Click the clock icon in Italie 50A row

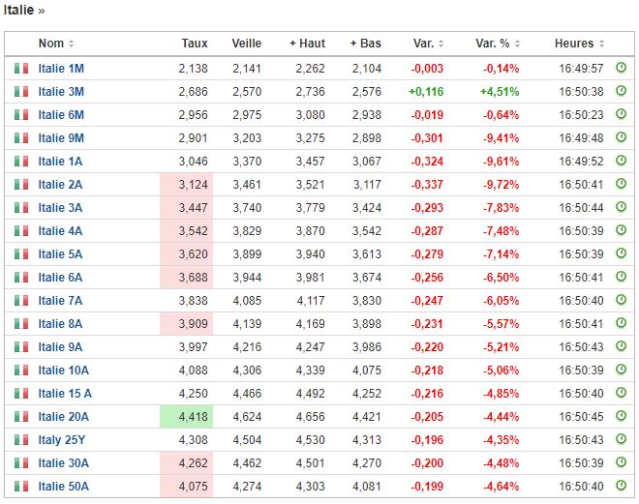click(x=622, y=487)
